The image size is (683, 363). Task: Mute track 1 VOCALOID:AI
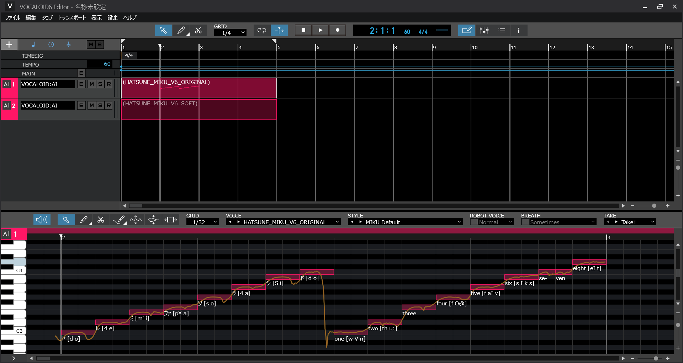[x=92, y=84]
